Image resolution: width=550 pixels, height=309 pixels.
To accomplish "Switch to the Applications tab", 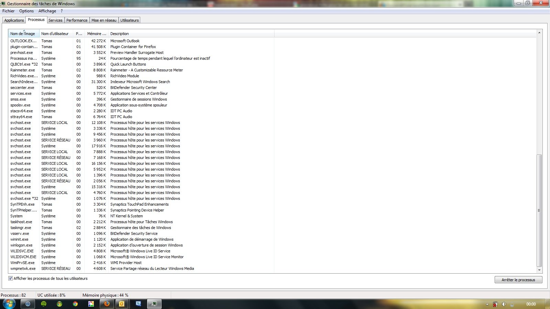I will tap(14, 20).
